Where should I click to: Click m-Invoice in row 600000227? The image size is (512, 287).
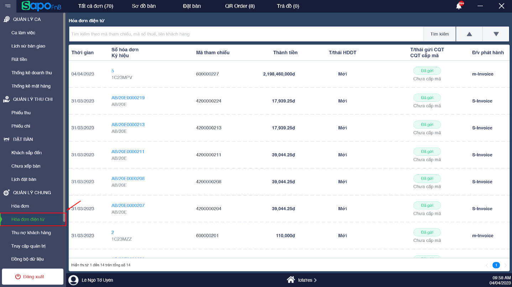482,74
